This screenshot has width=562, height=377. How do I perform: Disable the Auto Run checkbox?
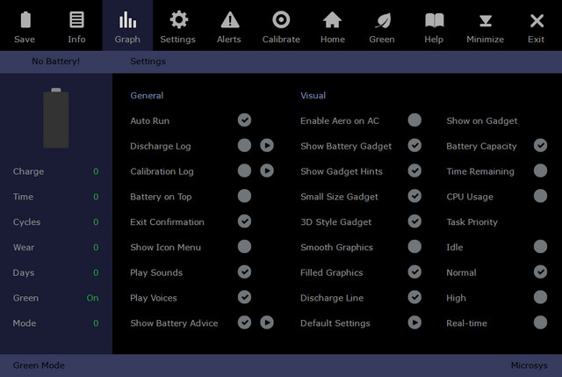click(244, 120)
